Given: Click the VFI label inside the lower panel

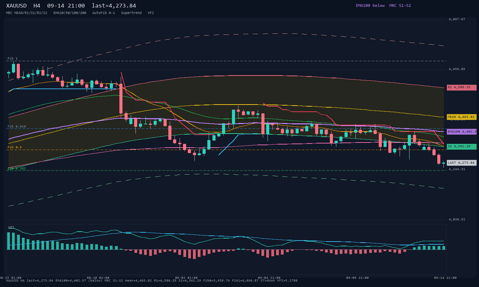Looking at the screenshot, I should coord(11,227).
